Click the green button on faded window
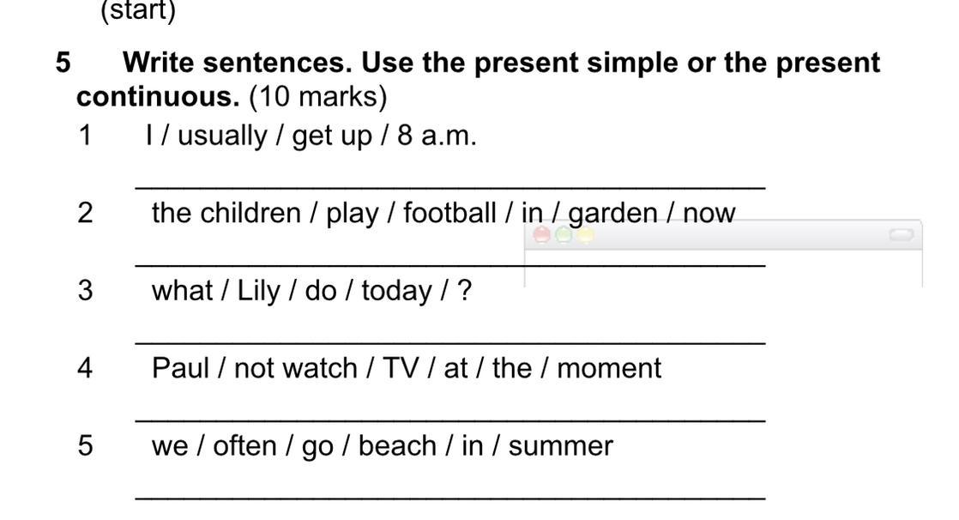This screenshot has height=520, width=959. [564, 235]
